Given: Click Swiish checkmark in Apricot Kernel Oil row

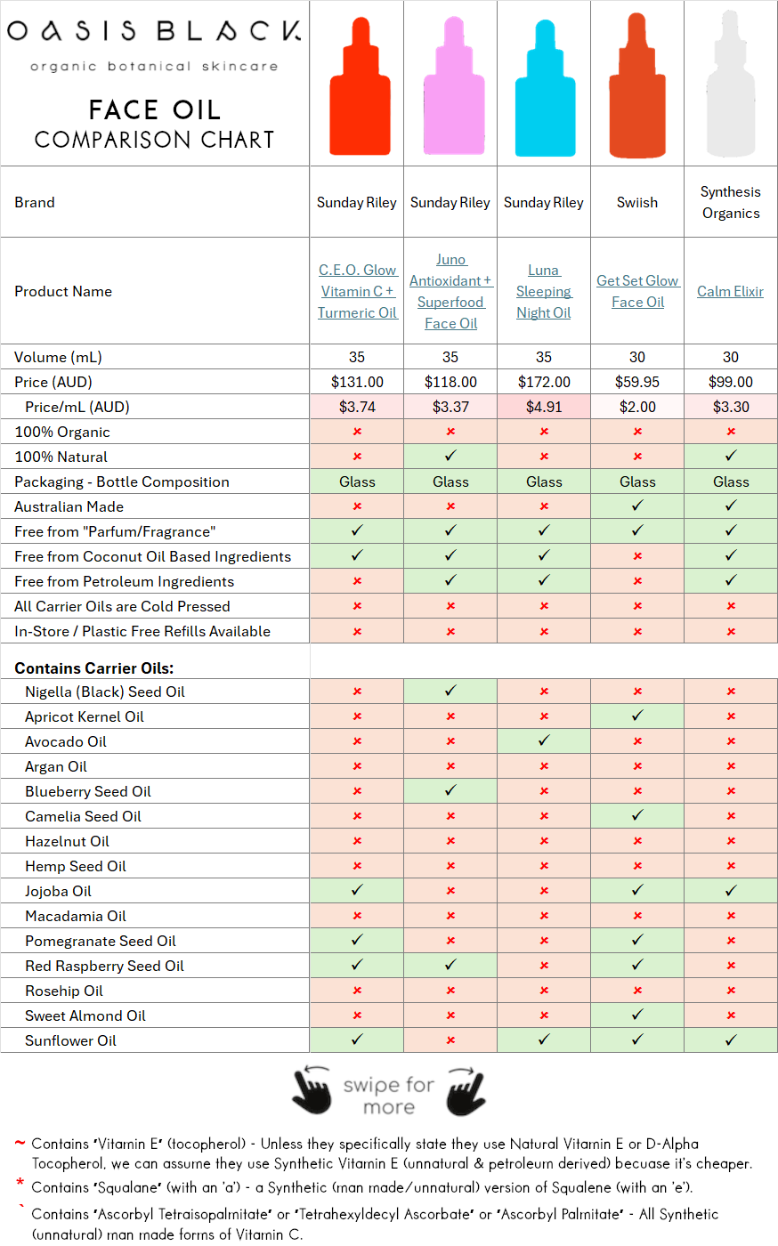Looking at the screenshot, I should (637, 716).
